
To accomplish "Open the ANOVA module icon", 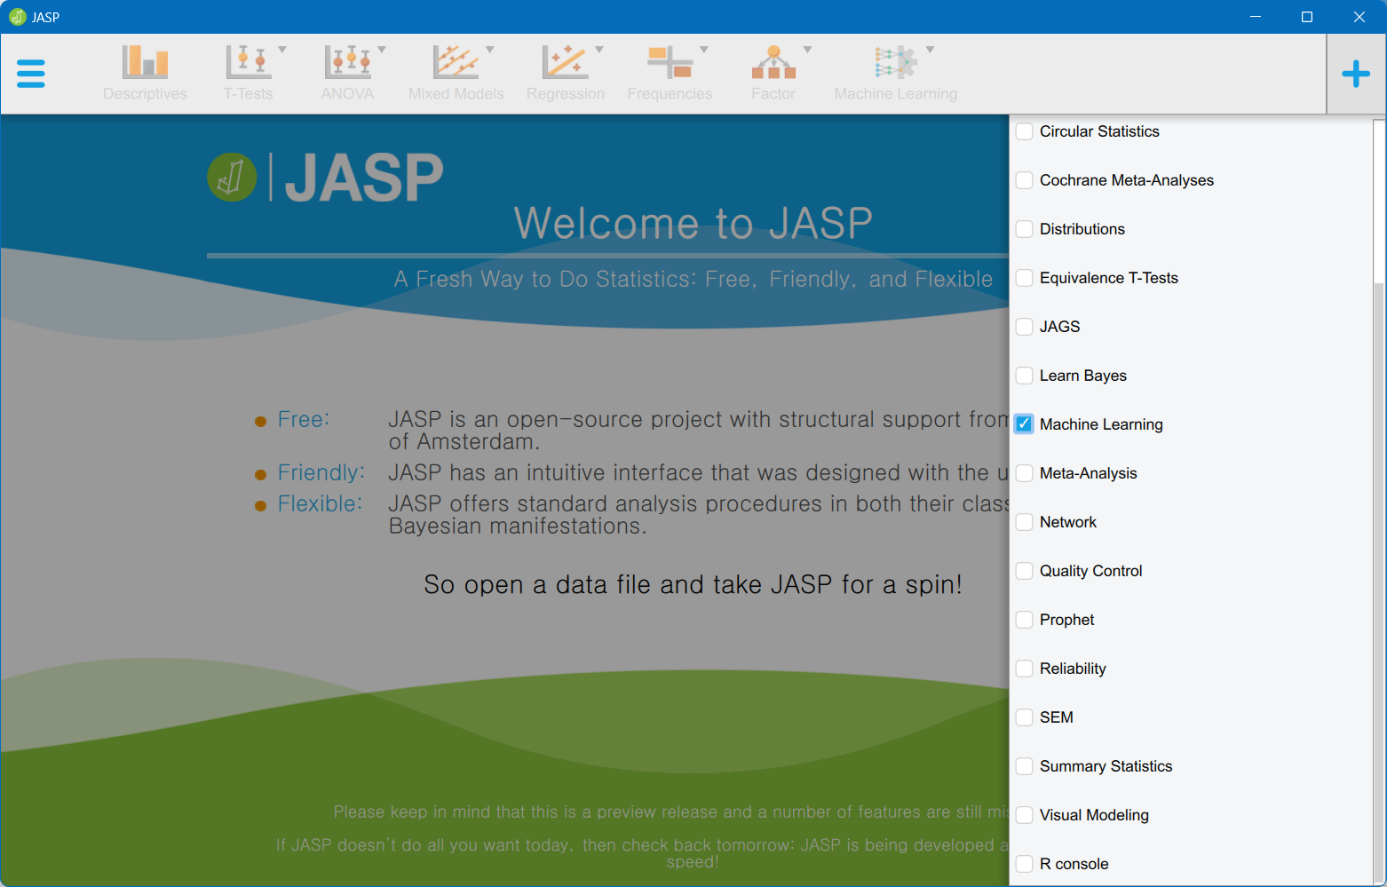I will point(347,62).
